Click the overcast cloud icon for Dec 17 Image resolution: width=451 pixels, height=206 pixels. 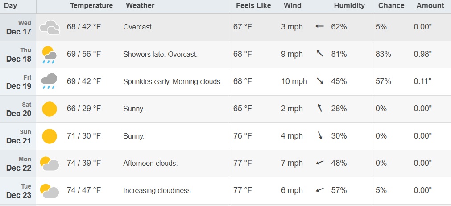pyautogui.click(x=50, y=27)
